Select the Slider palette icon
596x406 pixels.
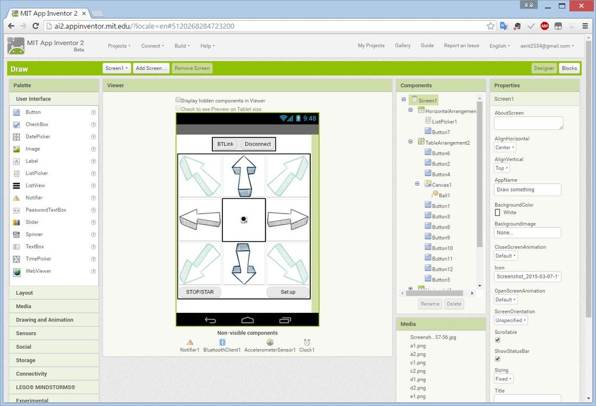tap(16, 222)
